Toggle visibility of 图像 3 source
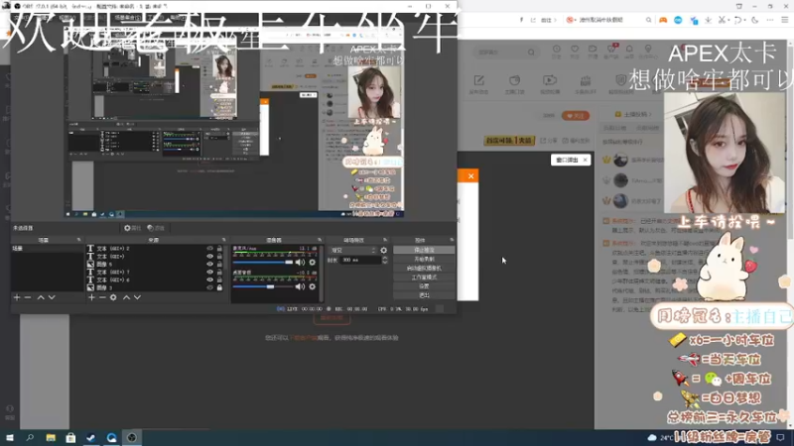The image size is (794, 446). click(x=209, y=287)
